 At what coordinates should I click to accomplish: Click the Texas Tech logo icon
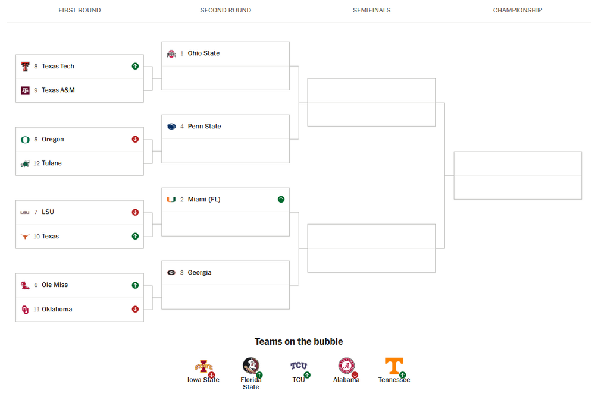25,67
